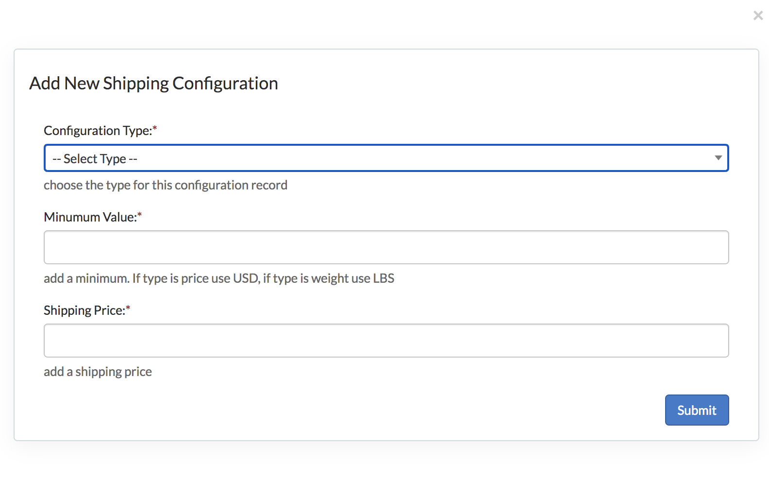Click the required asterisk after Shipping Price
This screenshot has width=769, height=480.
coord(128,309)
